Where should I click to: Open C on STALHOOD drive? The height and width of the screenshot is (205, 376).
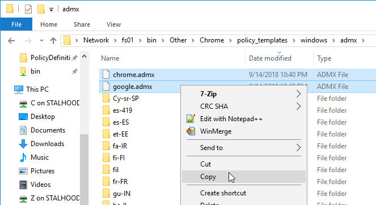coord(55,103)
